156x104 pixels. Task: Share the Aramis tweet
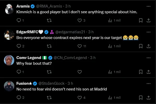pos(148,20)
